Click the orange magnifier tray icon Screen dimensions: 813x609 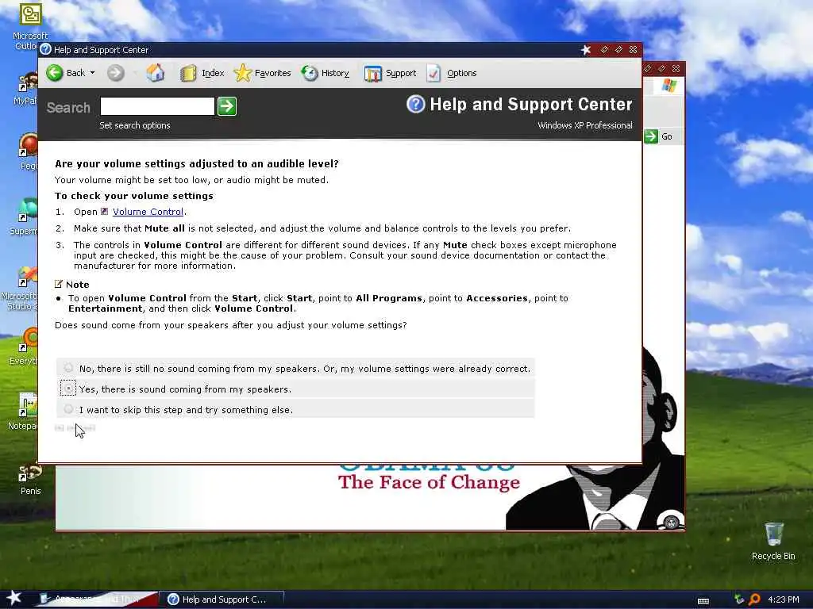coord(754,599)
